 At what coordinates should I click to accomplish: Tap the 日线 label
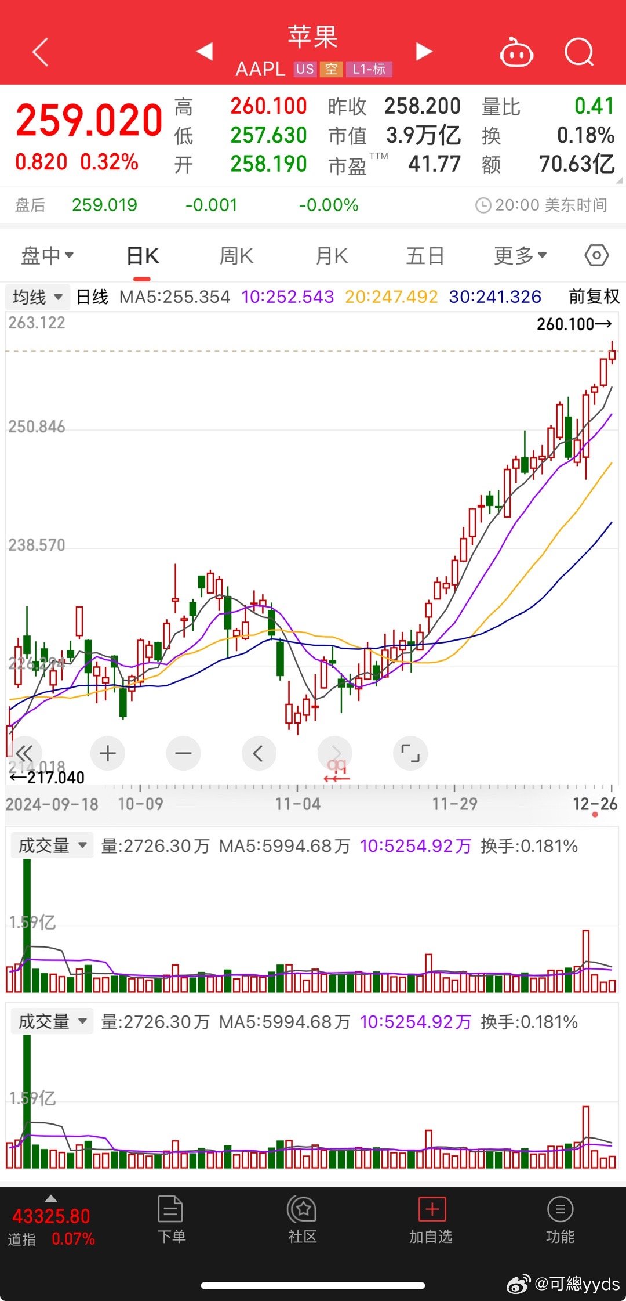click(x=92, y=297)
